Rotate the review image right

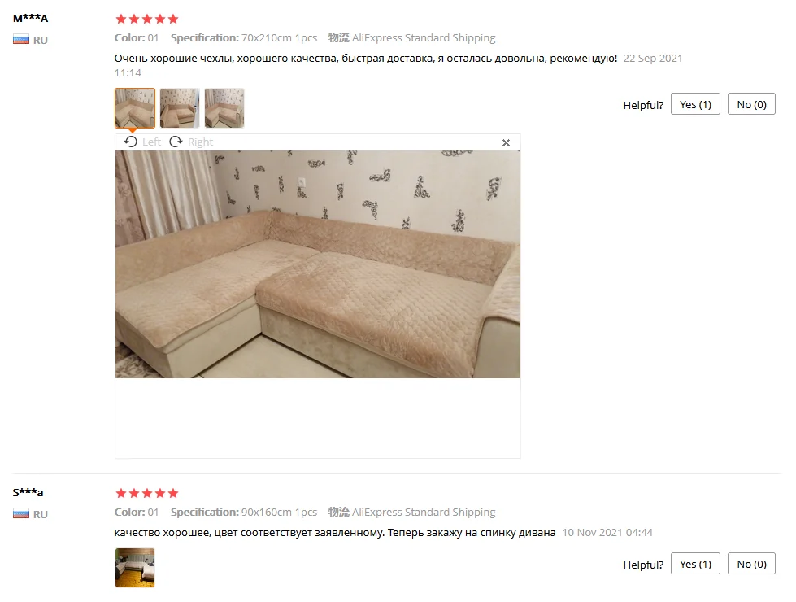tap(191, 142)
